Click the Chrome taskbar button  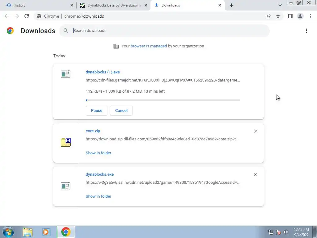(66, 232)
